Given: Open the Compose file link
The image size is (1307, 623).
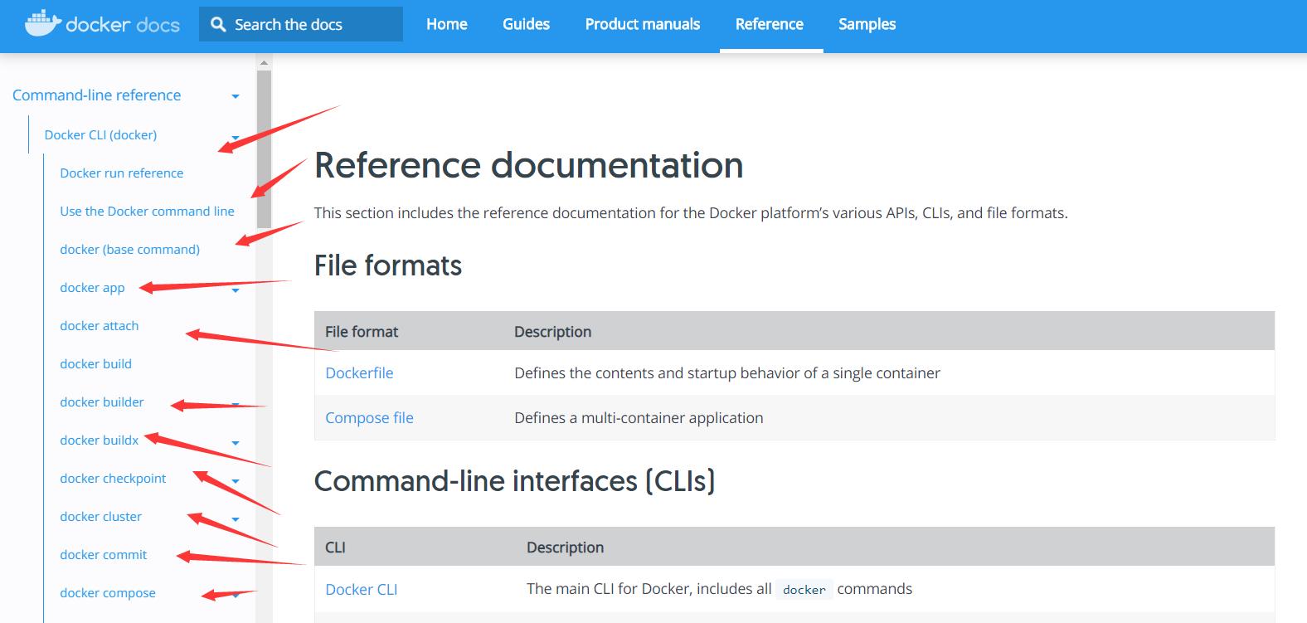Looking at the screenshot, I should tap(369, 417).
